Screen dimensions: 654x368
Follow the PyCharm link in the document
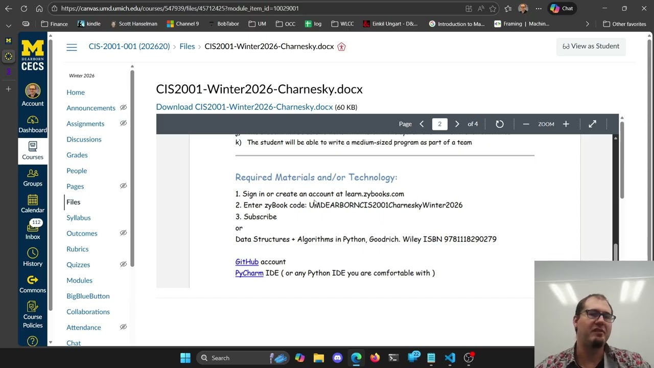(249, 273)
